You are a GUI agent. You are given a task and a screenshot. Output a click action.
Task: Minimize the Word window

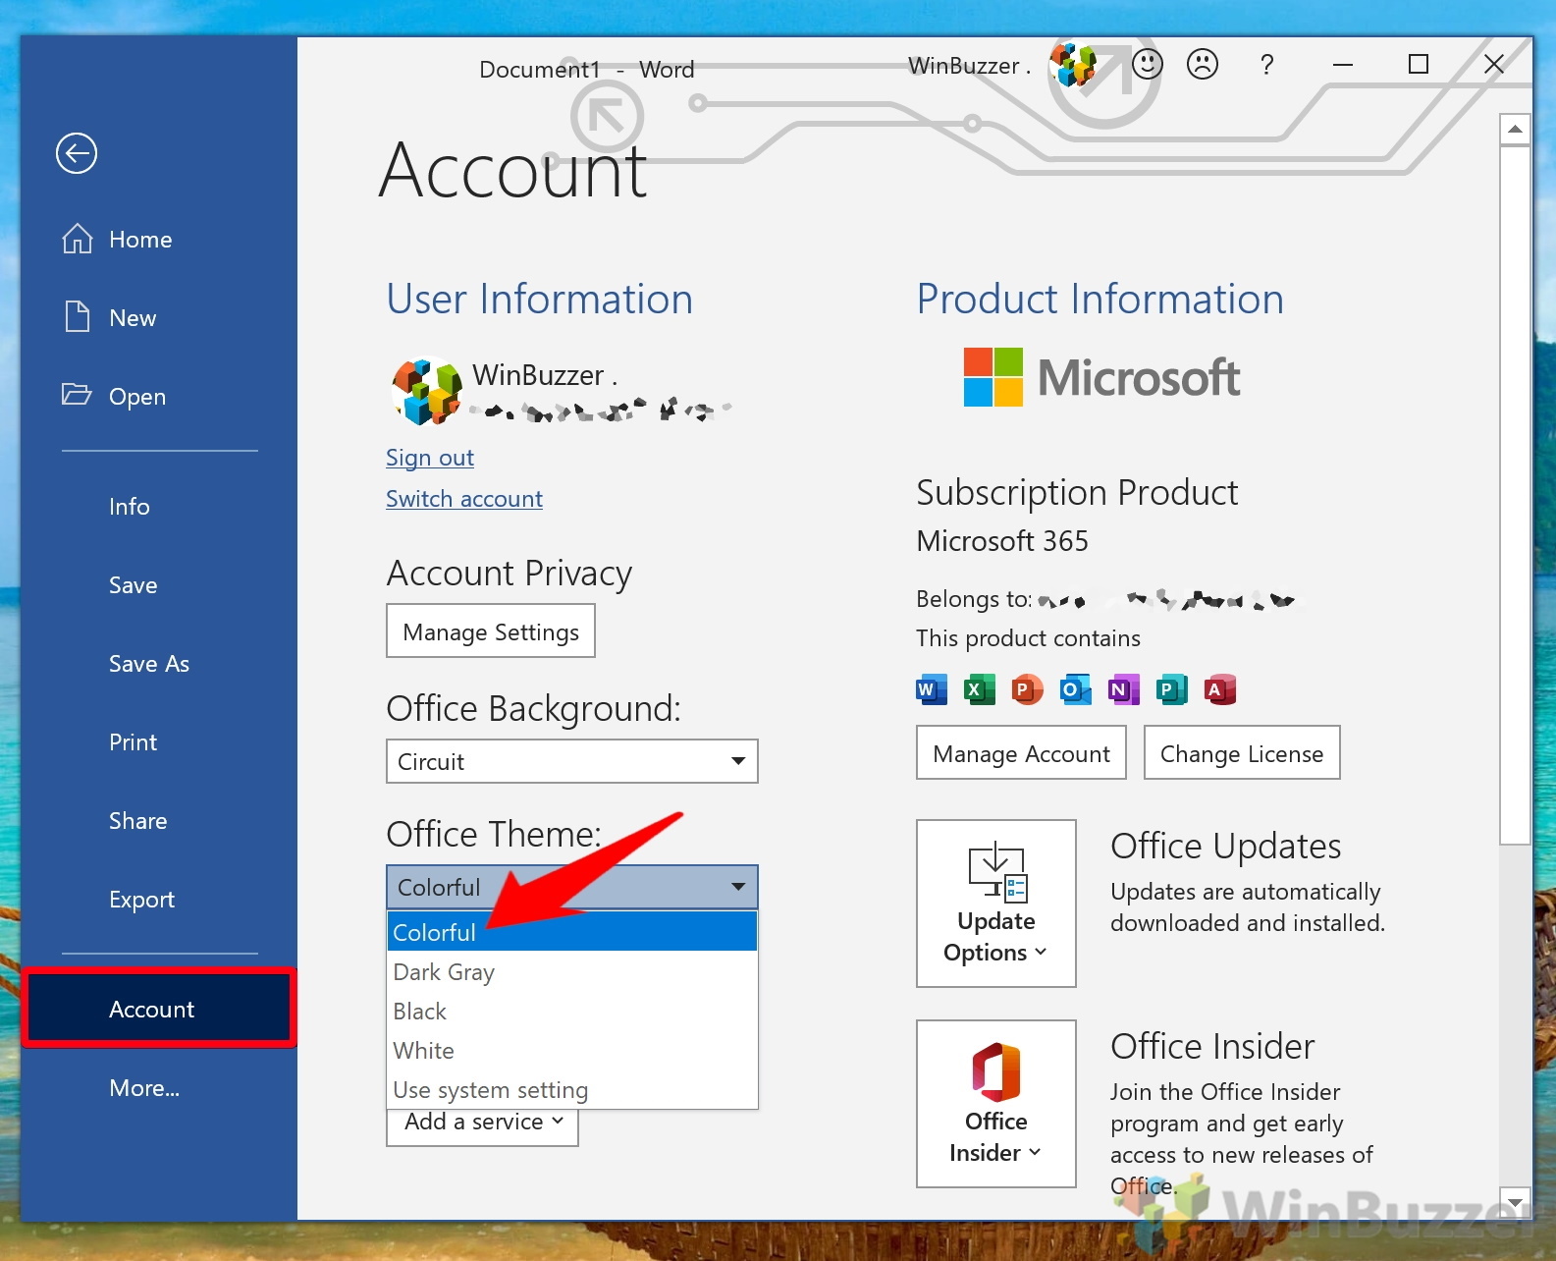click(1343, 65)
